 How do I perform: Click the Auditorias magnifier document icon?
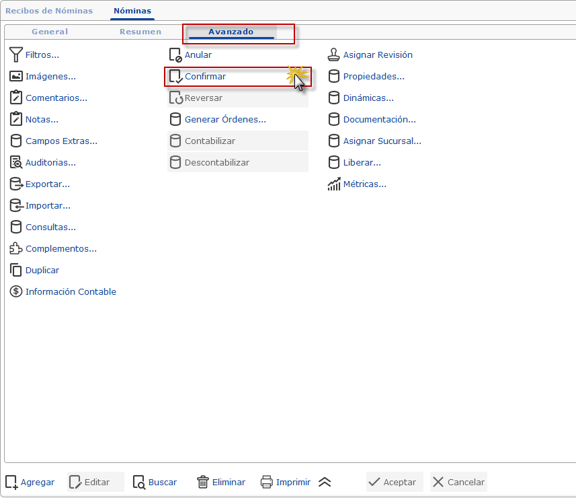(x=16, y=163)
